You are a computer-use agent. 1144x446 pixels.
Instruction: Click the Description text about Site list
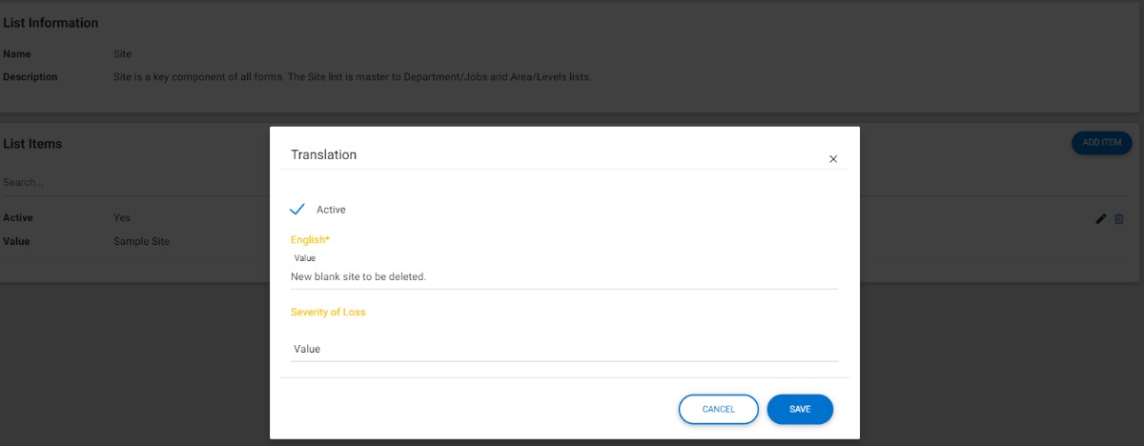[x=353, y=77]
